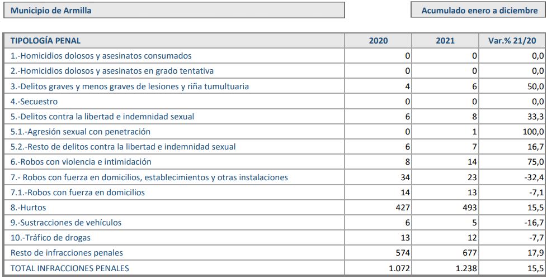
Task: Click the Municipio de Armilla header
Action: 174,11
